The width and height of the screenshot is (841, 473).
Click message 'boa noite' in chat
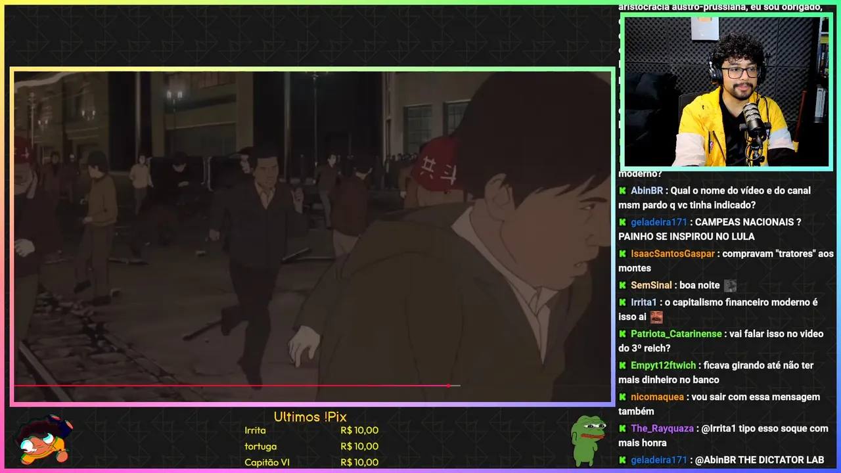(x=699, y=285)
